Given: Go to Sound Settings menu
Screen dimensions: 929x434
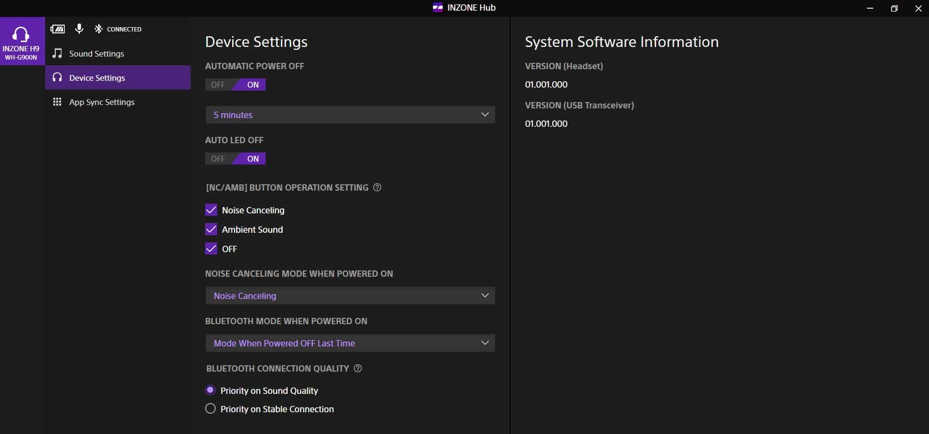Looking at the screenshot, I should pos(96,54).
